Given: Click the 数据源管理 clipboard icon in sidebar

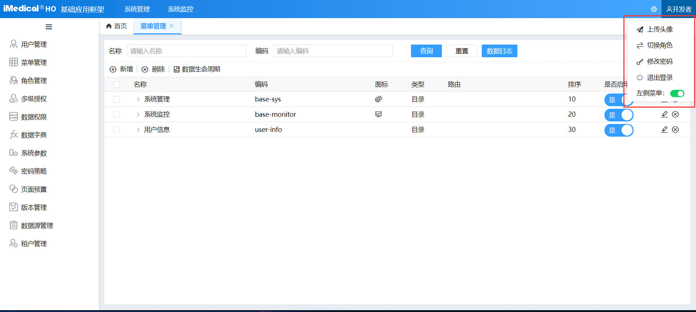Looking at the screenshot, I should (13, 225).
